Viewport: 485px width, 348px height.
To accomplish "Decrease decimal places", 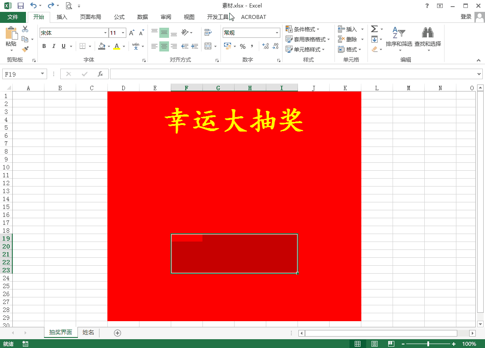I will click(x=275, y=46).
